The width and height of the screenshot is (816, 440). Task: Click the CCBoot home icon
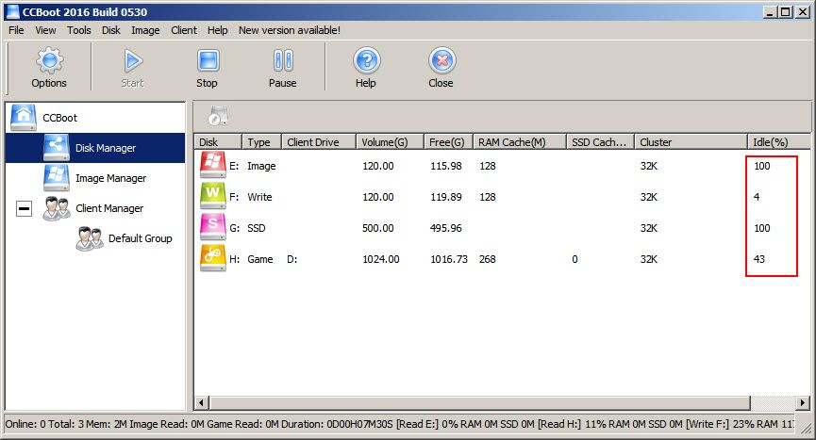(24, 118)
